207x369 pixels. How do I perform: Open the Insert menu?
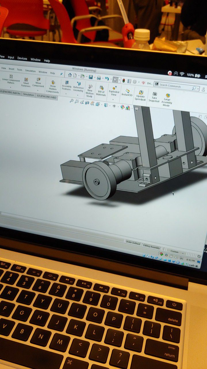(x=11, y=69)
